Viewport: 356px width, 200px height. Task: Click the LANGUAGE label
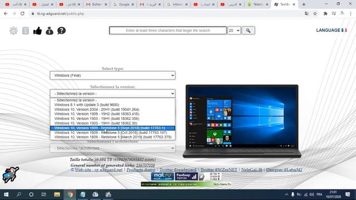coord(328,30)
